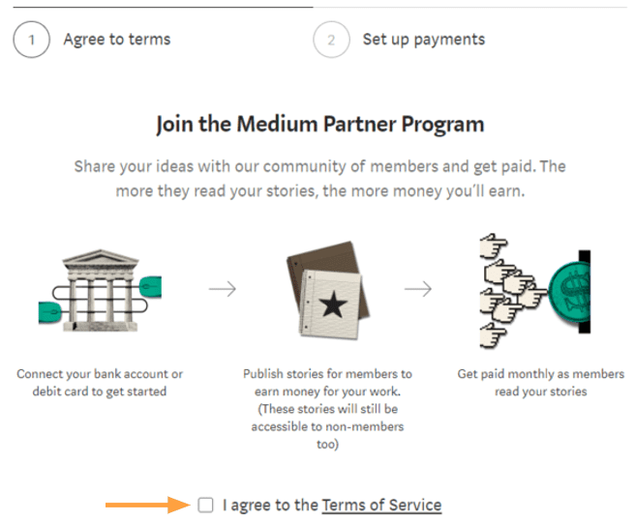Click the arrow between bank and notebook
635x521 pixels.
click(223, 289)
